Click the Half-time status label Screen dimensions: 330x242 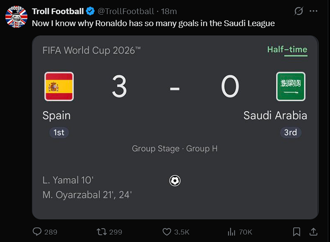point(287,50)
